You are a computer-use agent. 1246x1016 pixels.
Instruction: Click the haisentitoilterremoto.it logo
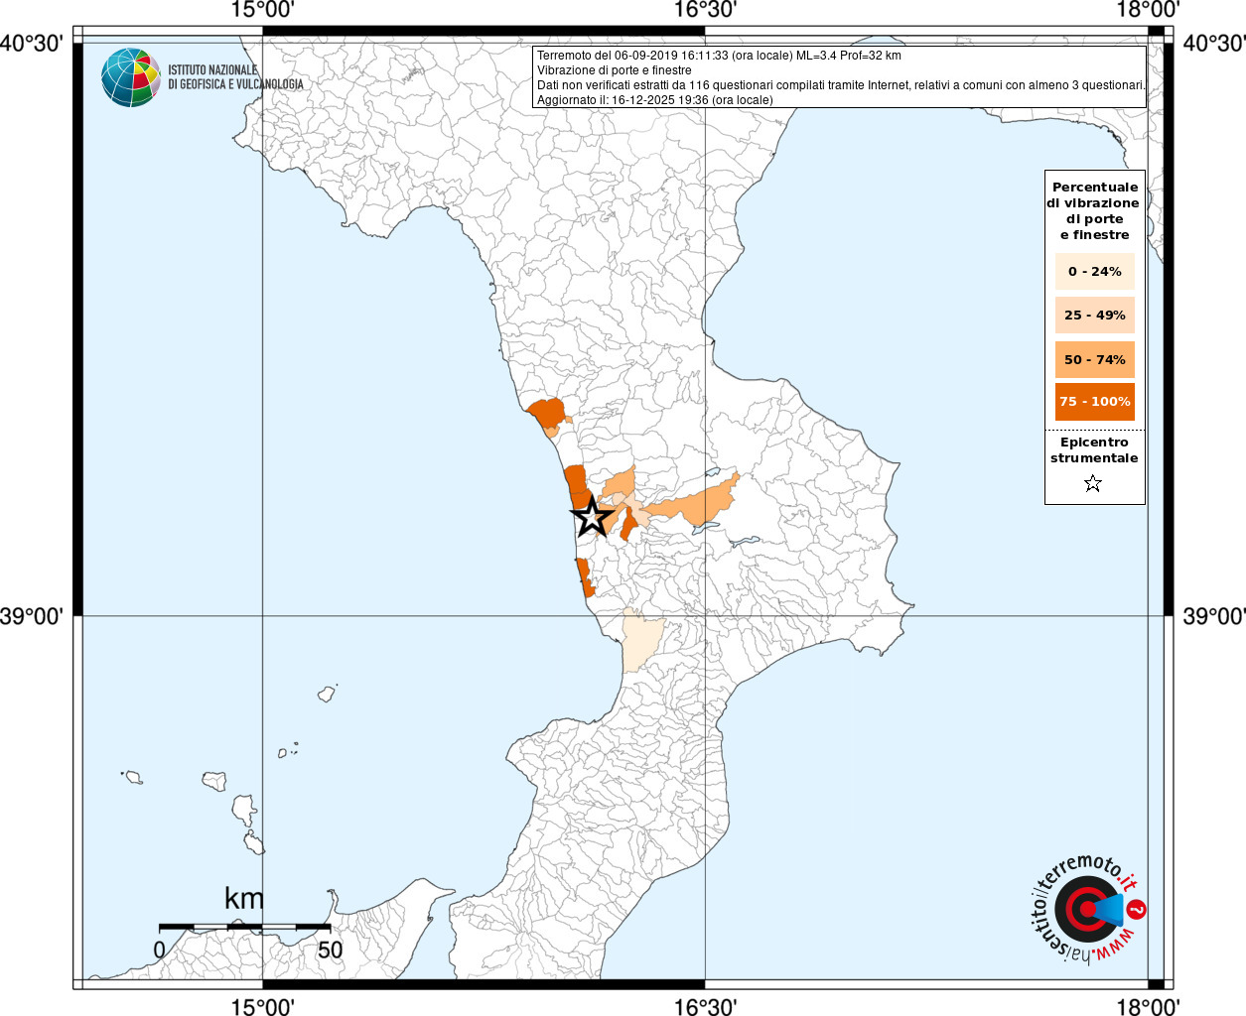1088,909
